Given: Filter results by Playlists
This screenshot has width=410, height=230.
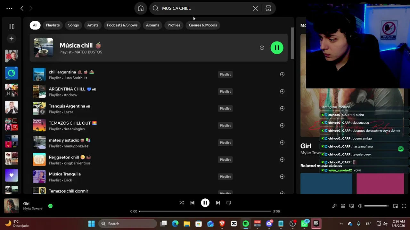Looking at the screenshot, I should [x=53, y=25].
